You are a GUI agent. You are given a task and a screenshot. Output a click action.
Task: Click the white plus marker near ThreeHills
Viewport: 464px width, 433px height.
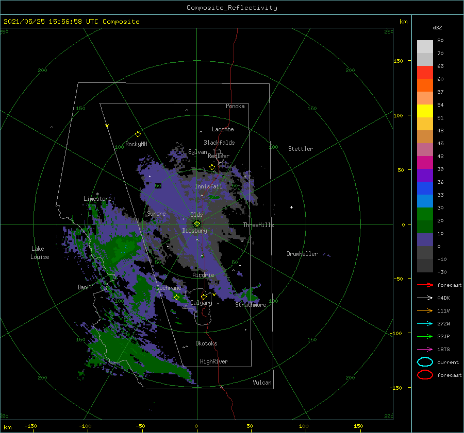[291, 207]
